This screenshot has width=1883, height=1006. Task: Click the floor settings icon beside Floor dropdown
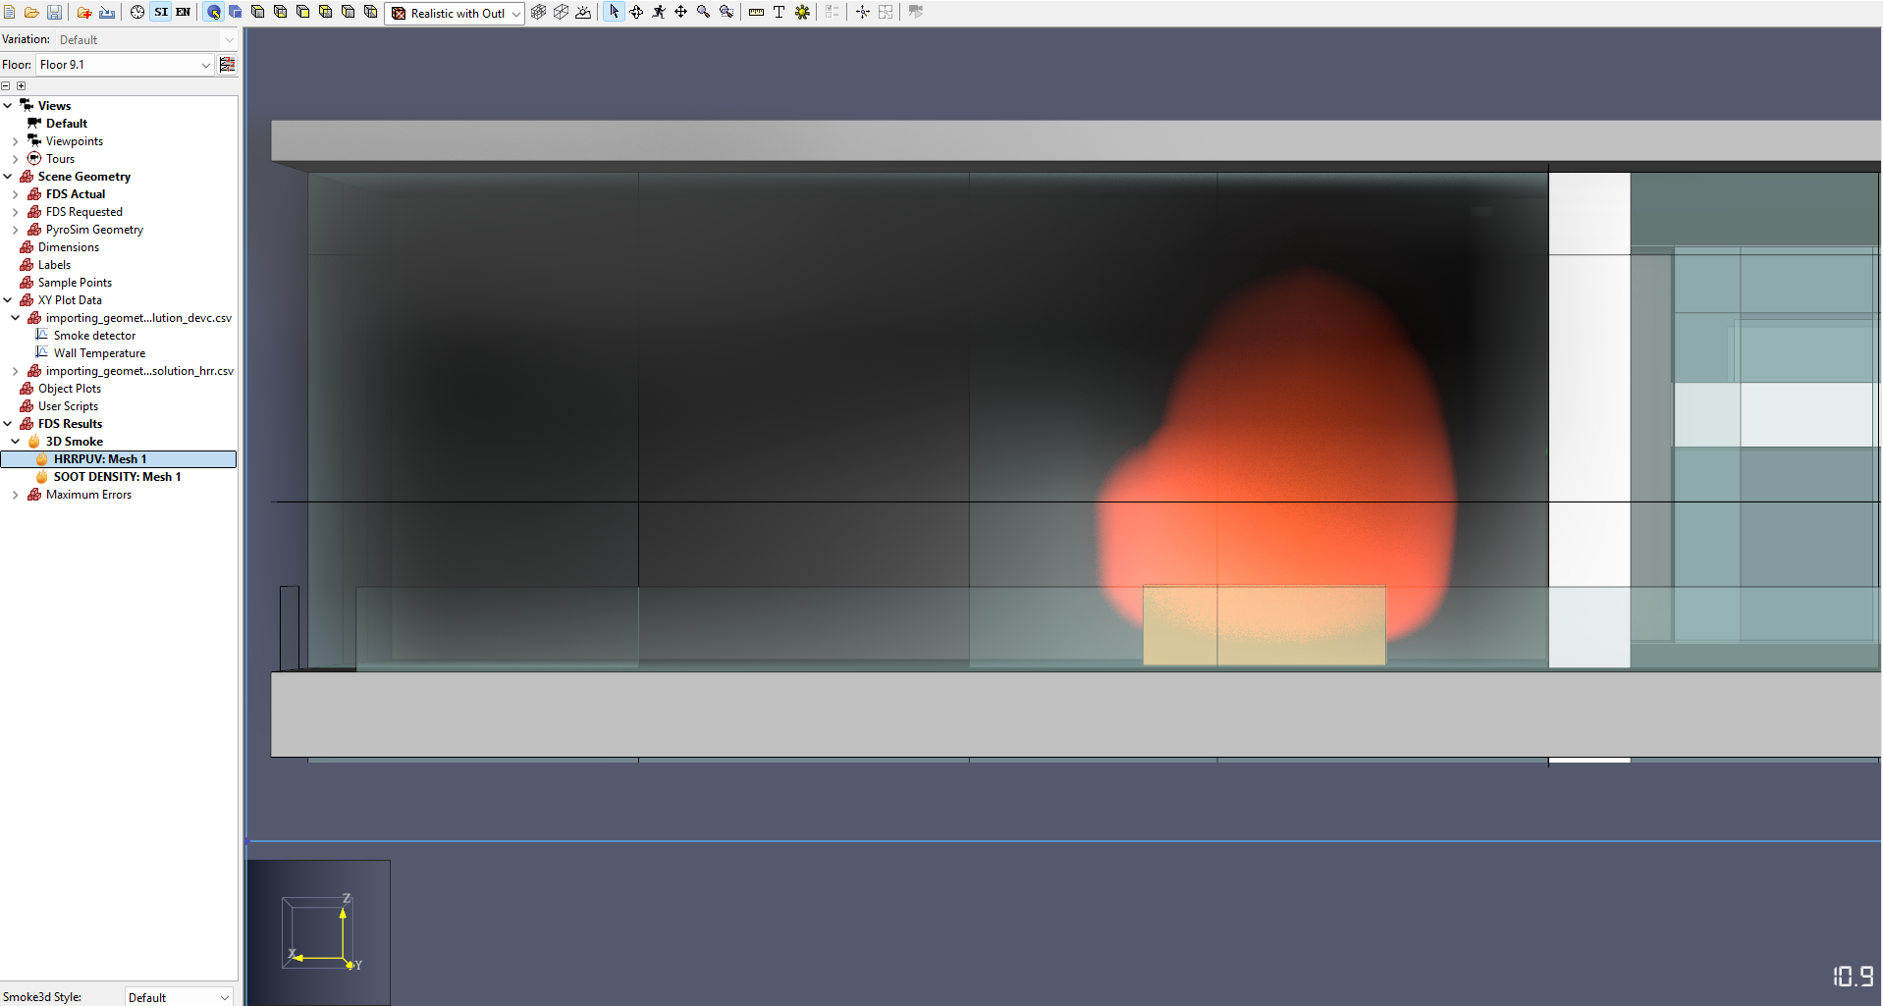(x=227, y=65)
